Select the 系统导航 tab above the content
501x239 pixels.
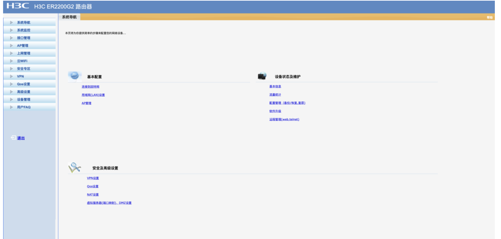69,17
